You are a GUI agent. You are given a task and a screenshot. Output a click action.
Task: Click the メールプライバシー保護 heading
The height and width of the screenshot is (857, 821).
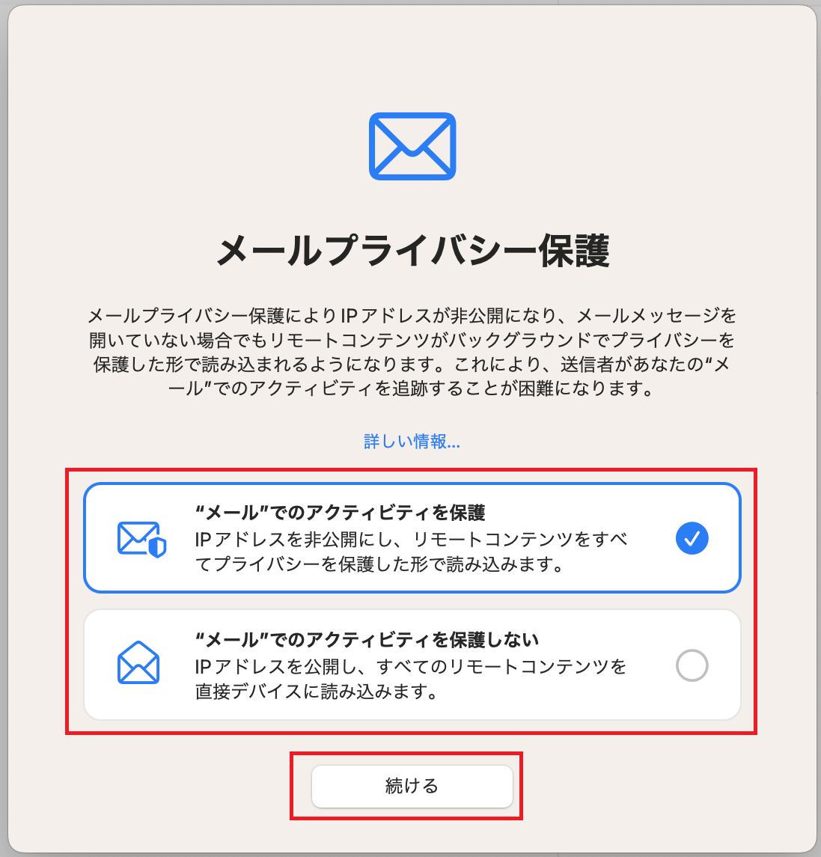click(412, 251)
